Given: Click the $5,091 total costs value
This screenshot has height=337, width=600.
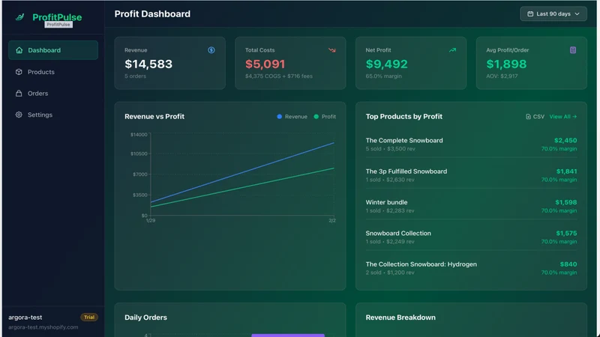Looking at the screenshot, I should click(x=265, y=64).
